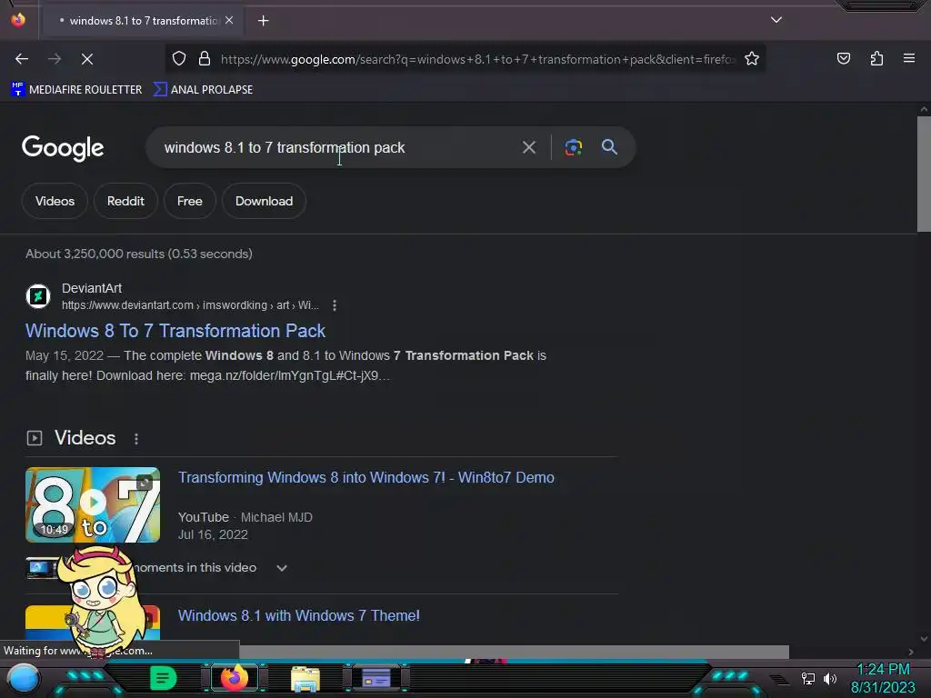Click the vertical page scrollbar thumb
Image resolution: width=931 pixels, height=698 pixels.
click(924, 174)
